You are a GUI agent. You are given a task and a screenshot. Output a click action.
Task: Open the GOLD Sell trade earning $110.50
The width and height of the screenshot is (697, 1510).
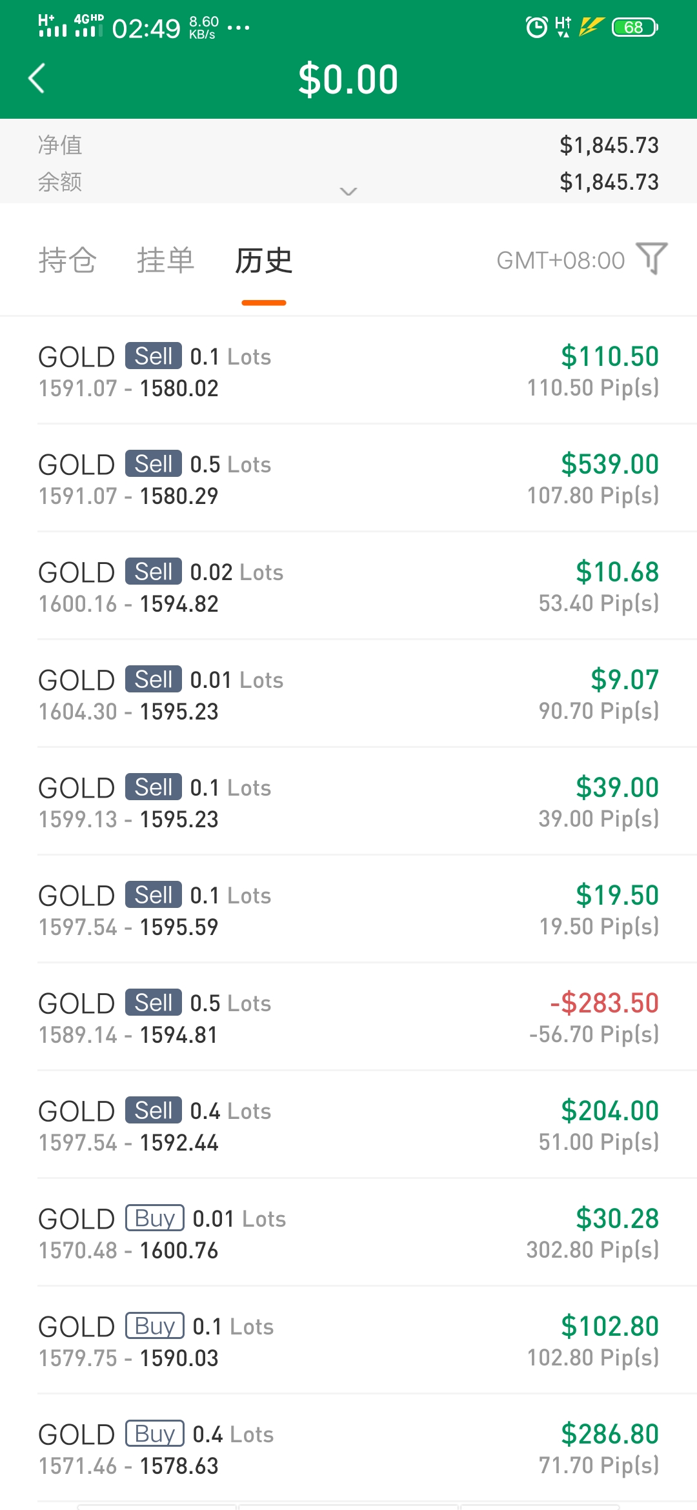point(348,371)
